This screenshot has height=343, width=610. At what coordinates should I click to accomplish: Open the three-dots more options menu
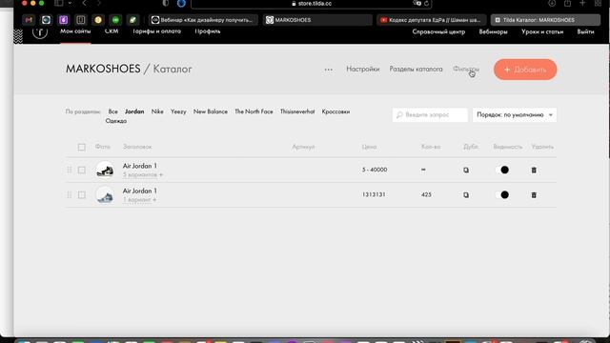pos(328,70)
